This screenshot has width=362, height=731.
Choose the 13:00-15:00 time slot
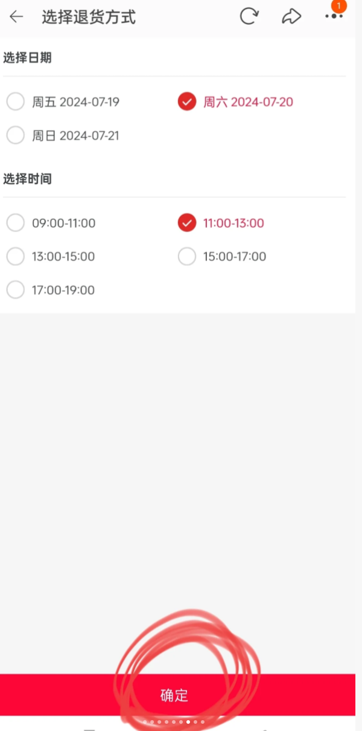pos(16,256)
